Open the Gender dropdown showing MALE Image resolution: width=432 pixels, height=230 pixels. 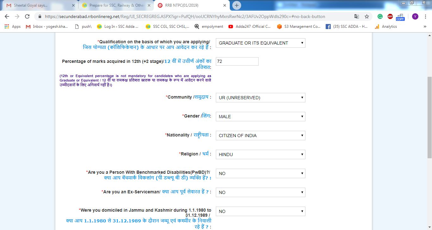click(x=260, y=117)
